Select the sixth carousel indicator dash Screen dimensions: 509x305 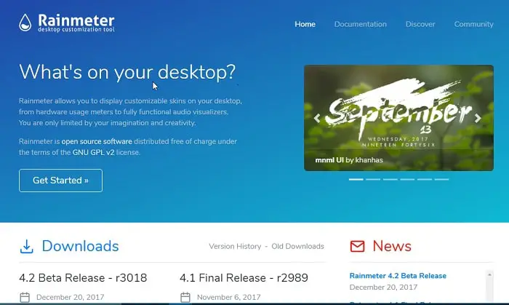[x=442, y=179]
